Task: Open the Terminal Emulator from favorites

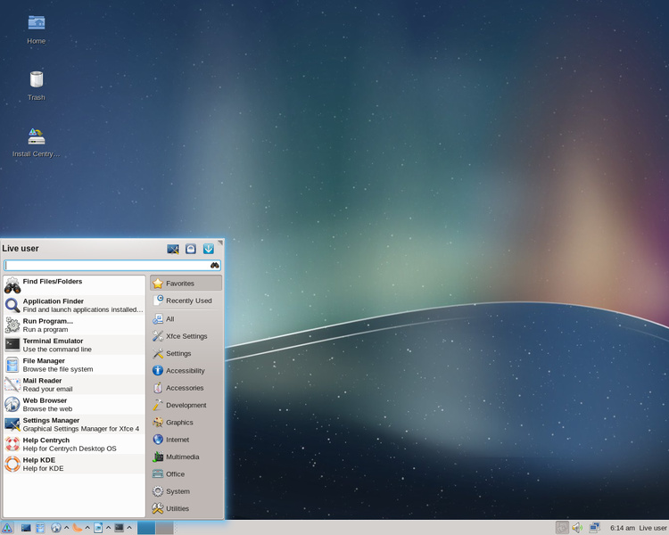Action: (x=74, y=345)
